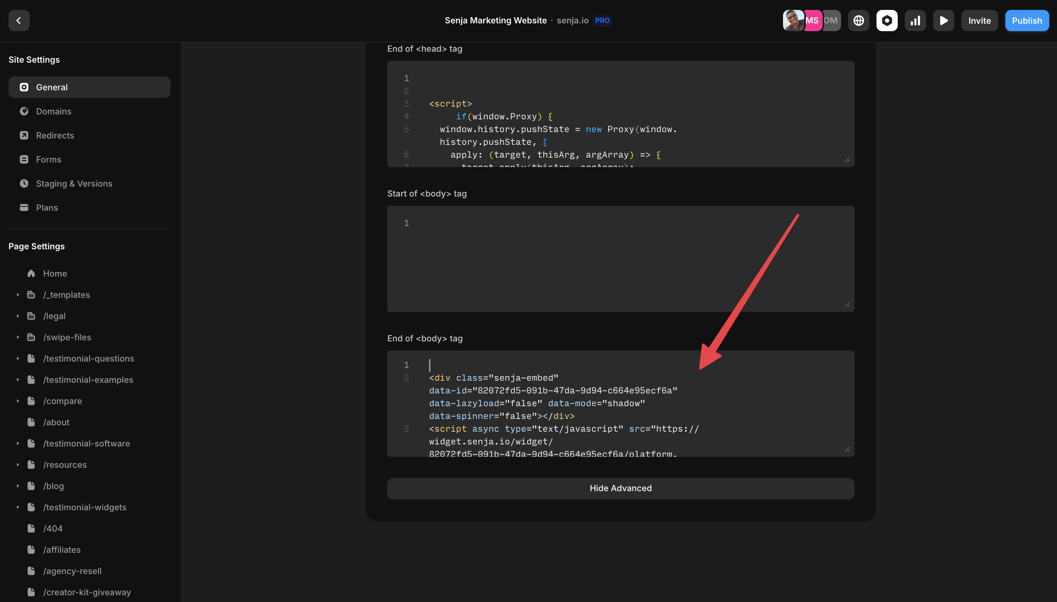Click the /resources page icon

point(31,465)
